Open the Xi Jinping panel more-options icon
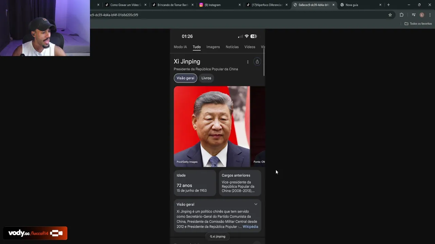This screenshot has height=244, width=435. tap(248, 62)
